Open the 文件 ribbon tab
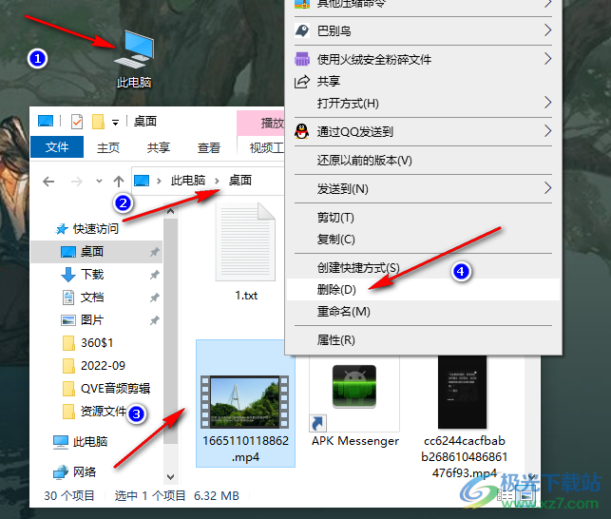The image size is (611, 519). [57, 147]
